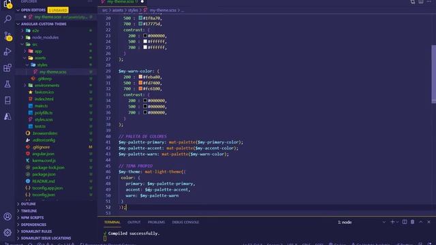
Task: Open editor More Actions ellipsis menu
Action: point(429,1)
